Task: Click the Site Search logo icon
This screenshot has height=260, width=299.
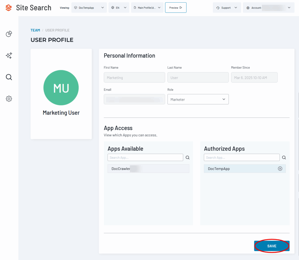Action: point(9,8)
